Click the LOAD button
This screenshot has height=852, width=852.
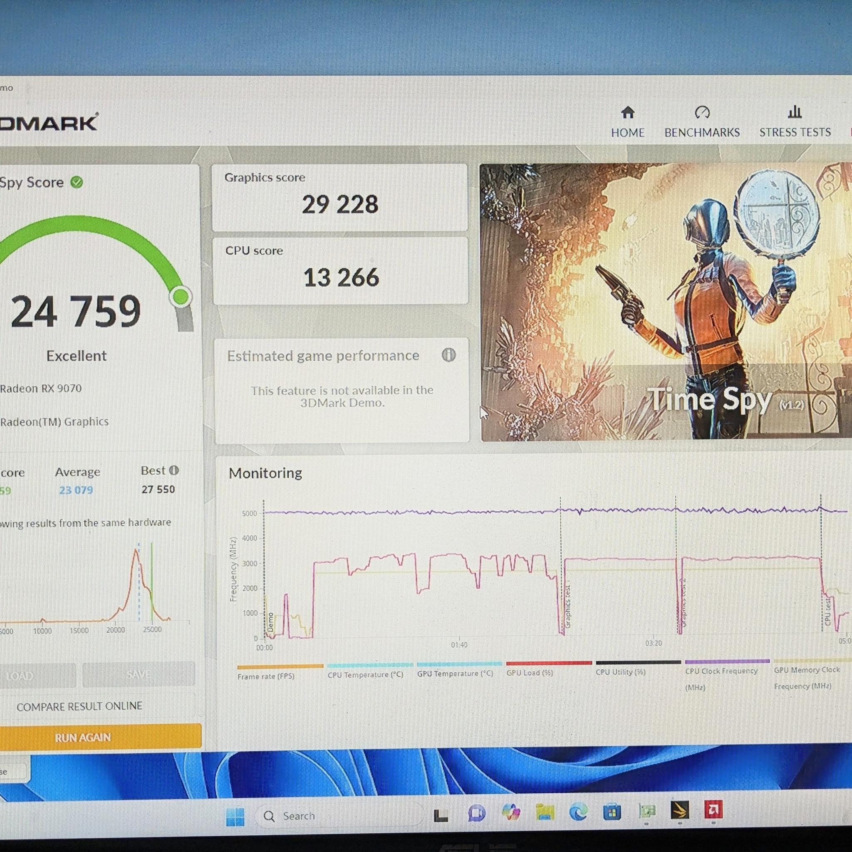click(x=37, y=676)
